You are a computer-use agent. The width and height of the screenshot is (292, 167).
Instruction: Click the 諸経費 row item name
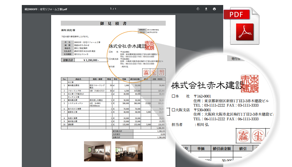tap(71, 124)
